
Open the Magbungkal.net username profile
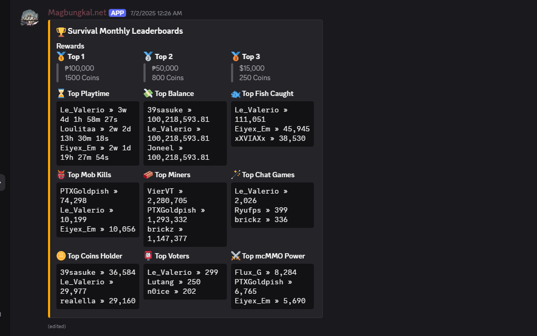pos(77,13)
